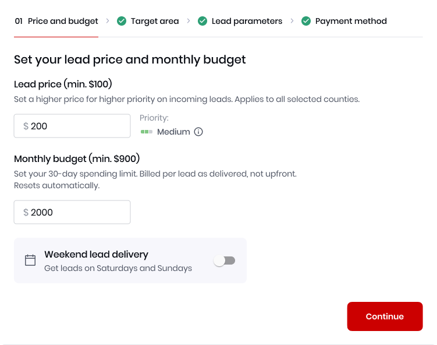Click the dollar sign in Monthly budget field

point(26,212)
